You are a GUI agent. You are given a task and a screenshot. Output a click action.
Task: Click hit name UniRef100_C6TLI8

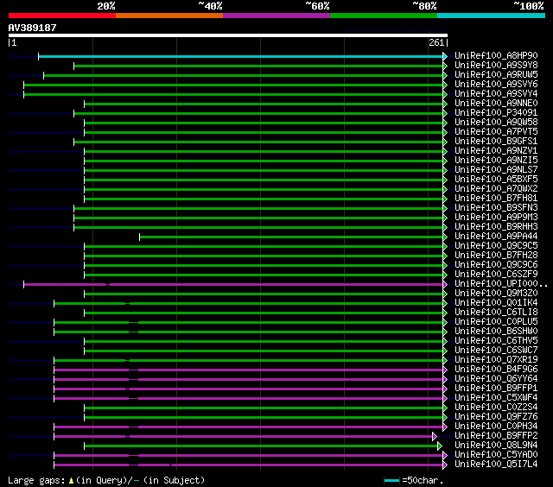pos(496,313)
